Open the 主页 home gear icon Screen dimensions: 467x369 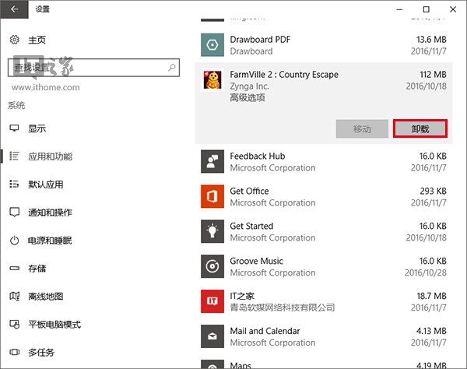[14, 40]
